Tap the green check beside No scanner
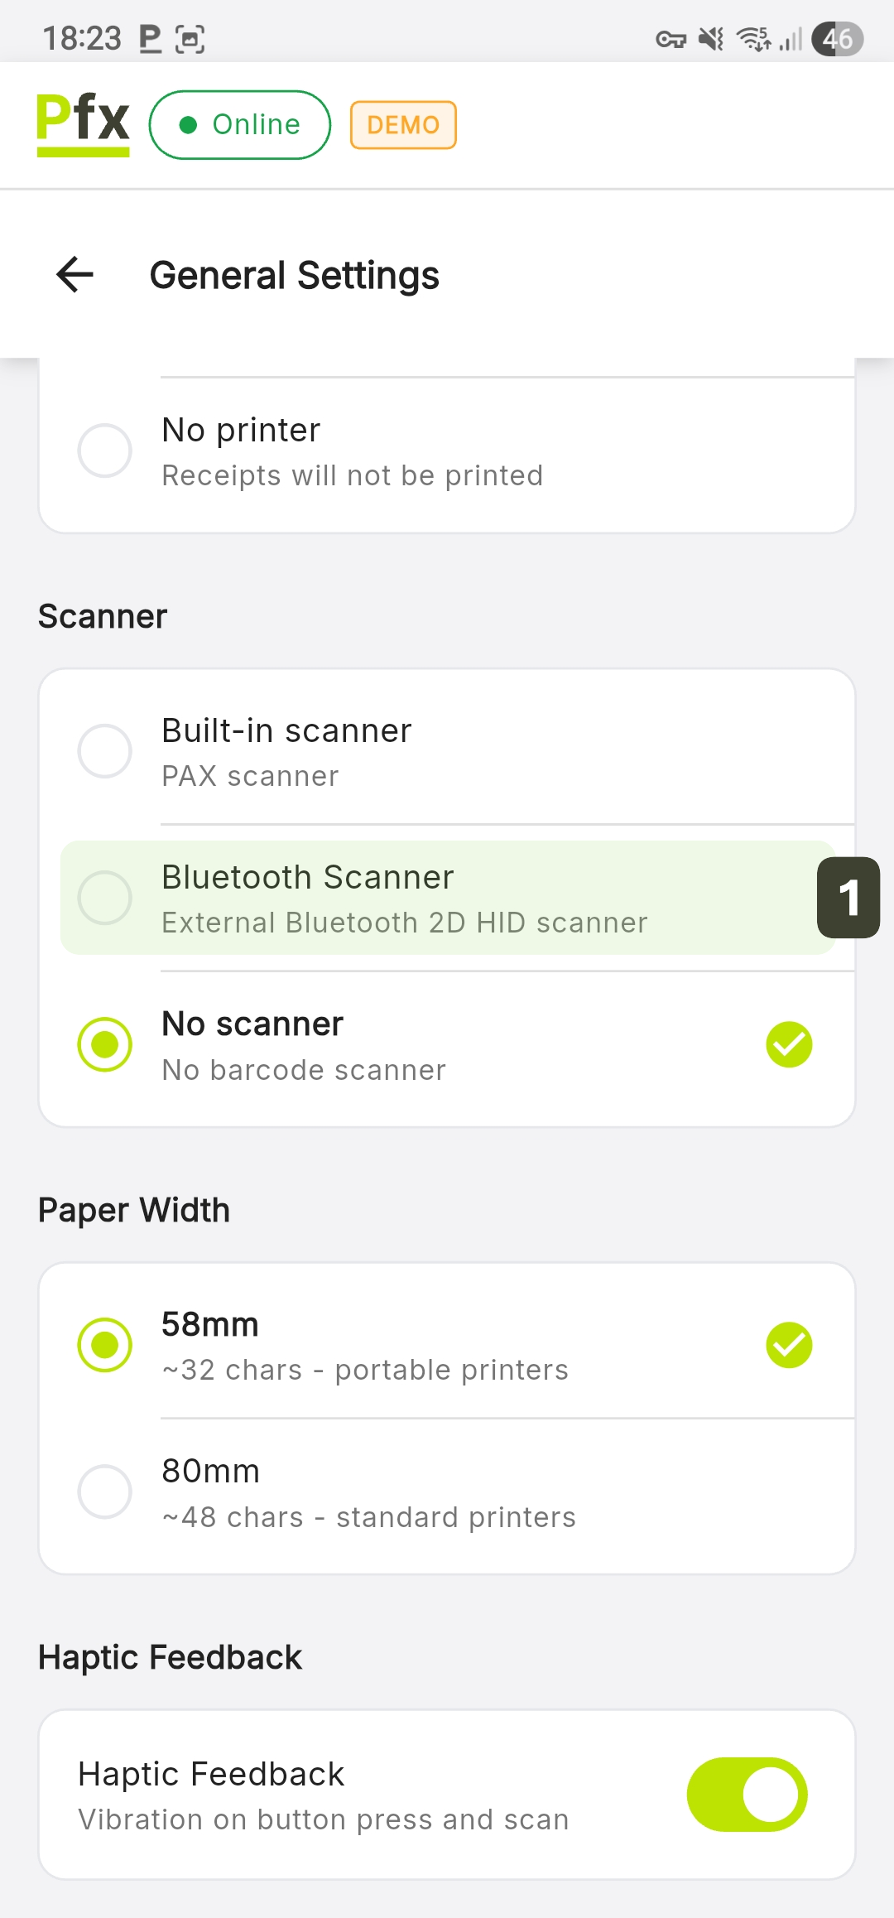This screenshot has height=1918, width=894. pyautogui.click(x=789, y=1044)
